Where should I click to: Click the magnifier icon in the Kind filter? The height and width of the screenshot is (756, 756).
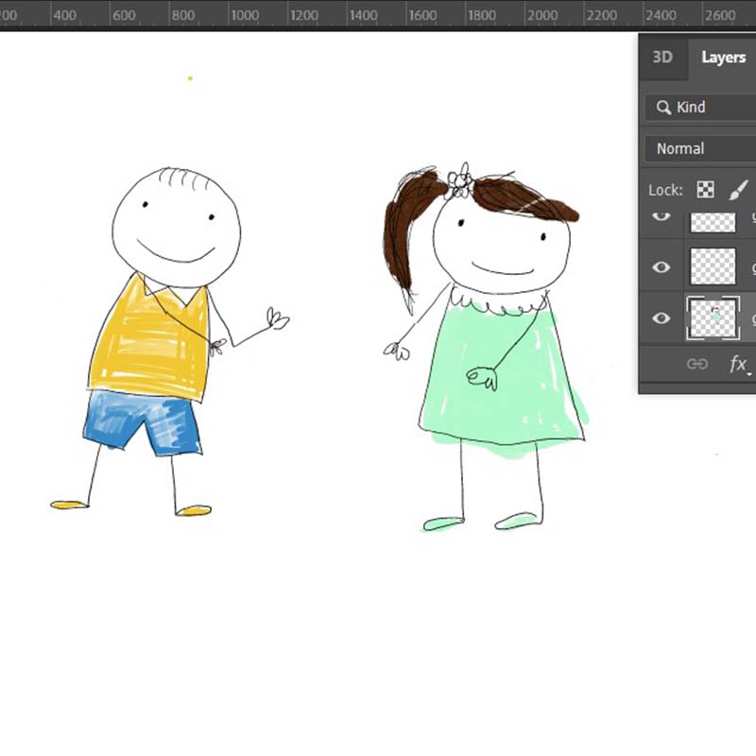(x=663, y=108)
